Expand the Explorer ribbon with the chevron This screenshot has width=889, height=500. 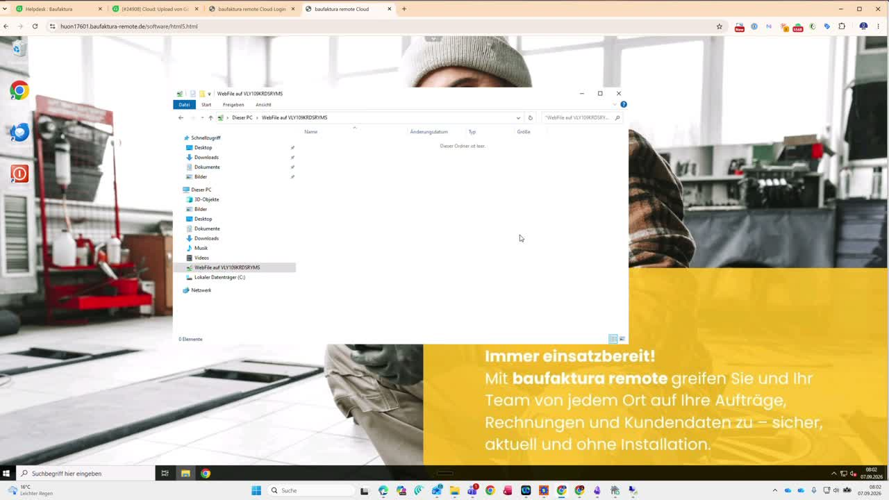pyautogui.click(x=615, y=104)
